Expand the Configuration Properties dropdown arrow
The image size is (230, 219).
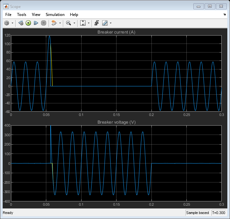pyautogui.click(x=12, y=23)
